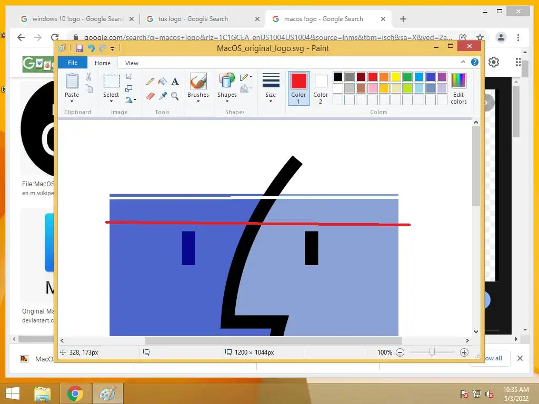
Task: Pick the black color swatch
Action: click(x=338, y=77)
